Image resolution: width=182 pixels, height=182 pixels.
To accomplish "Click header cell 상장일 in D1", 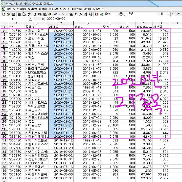I will (x=88, y=27).
